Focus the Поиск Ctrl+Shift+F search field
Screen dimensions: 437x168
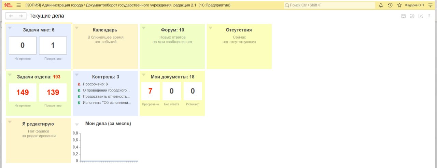tap(329, 5)
